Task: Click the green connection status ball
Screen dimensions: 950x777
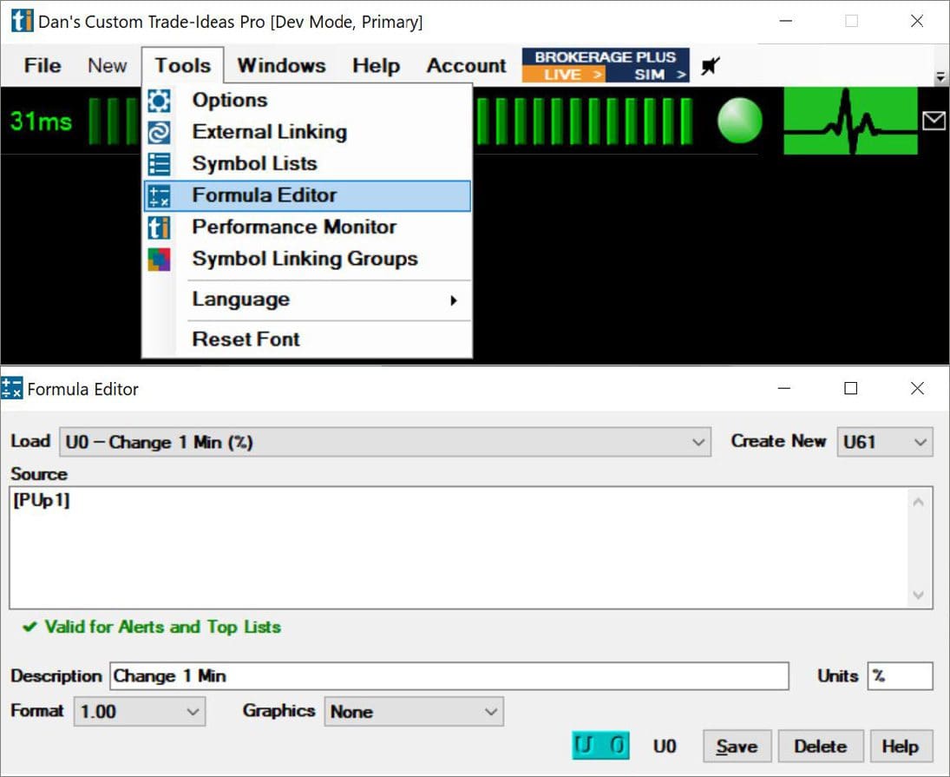Action: coord(740,121)
